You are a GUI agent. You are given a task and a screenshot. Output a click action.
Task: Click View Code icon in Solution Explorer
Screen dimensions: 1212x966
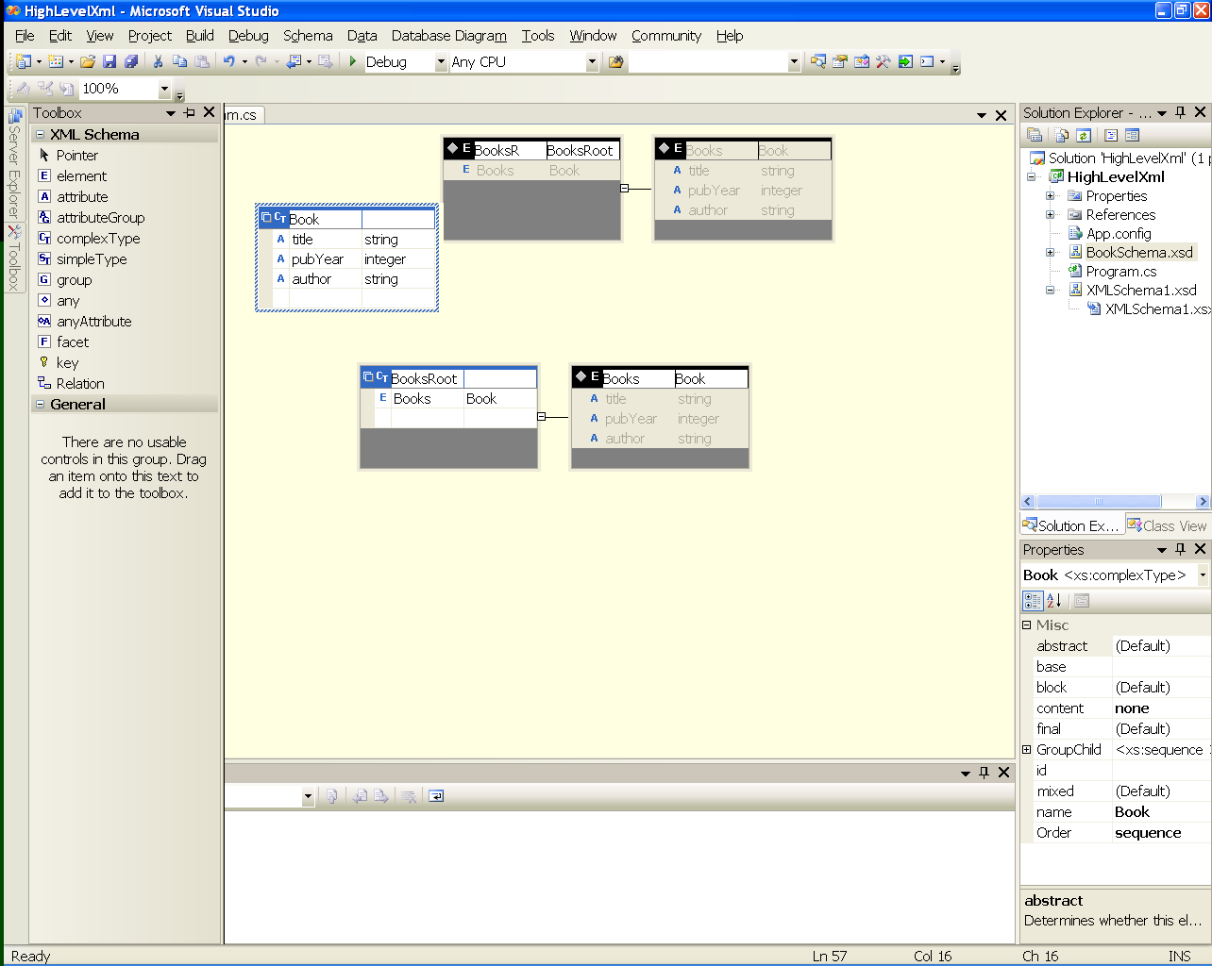tap(1111, 135)
